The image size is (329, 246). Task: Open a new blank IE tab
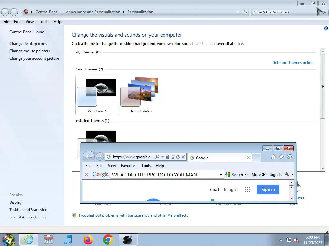pyautogui.click(x=256, y=158)
